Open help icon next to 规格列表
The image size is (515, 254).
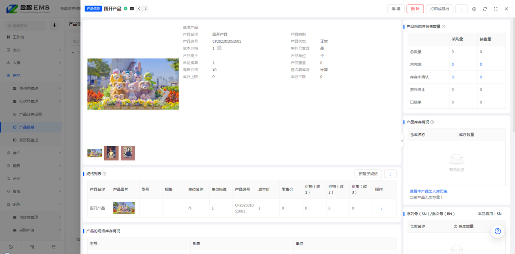click(104, 174)
